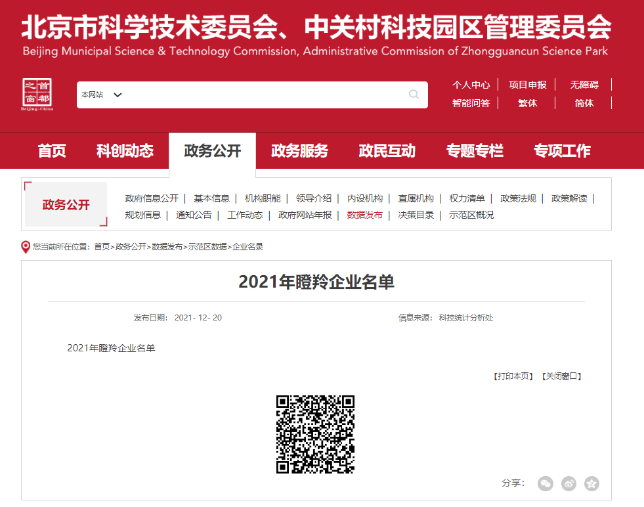Open 规划信息 submenu link
The height and width of the screenshot is (507, 644).
coord(143,215)
